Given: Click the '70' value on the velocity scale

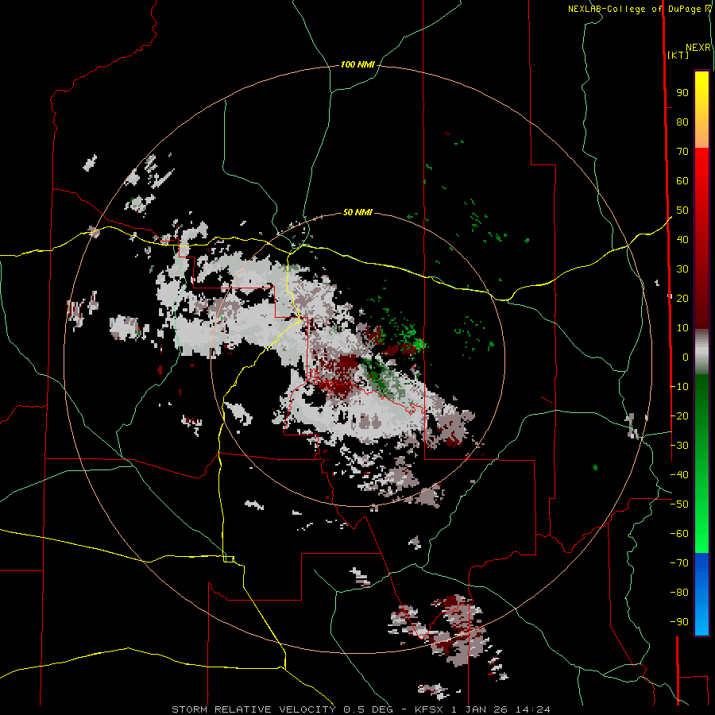Looking at the screenshot, I should [x=682, y=152].
